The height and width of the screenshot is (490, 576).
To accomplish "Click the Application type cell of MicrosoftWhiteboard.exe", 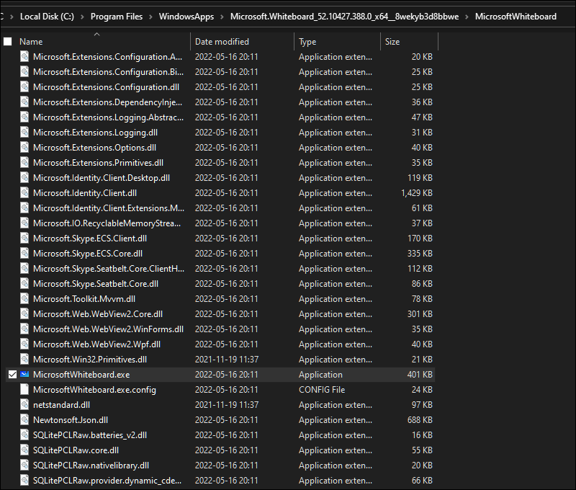I will (320, 375).
